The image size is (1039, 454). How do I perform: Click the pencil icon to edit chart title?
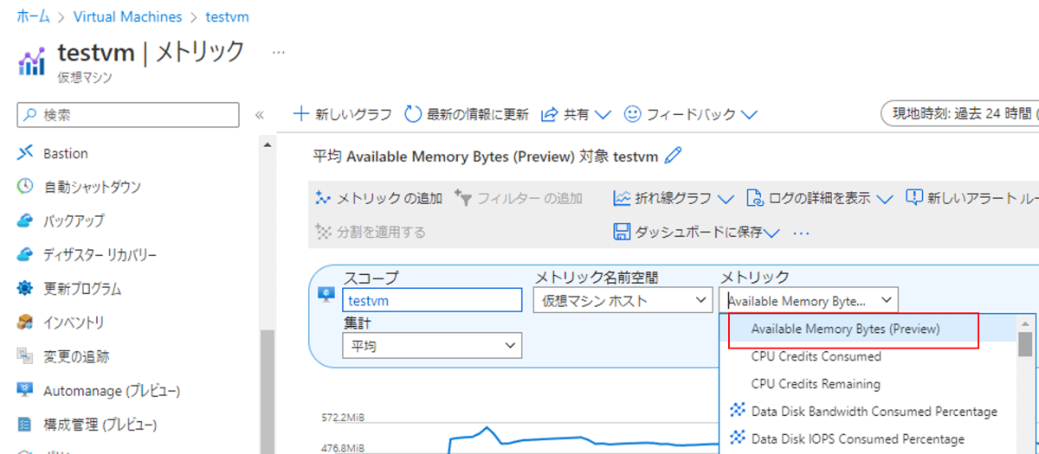click(673, 156)
